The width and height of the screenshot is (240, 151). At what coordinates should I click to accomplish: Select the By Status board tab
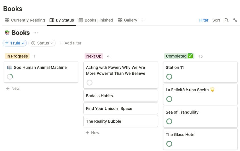point(62,20)
